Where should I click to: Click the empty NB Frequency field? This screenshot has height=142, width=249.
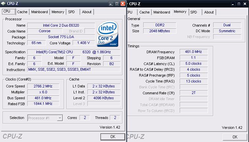pyautogui.click(x=227, y=37)
